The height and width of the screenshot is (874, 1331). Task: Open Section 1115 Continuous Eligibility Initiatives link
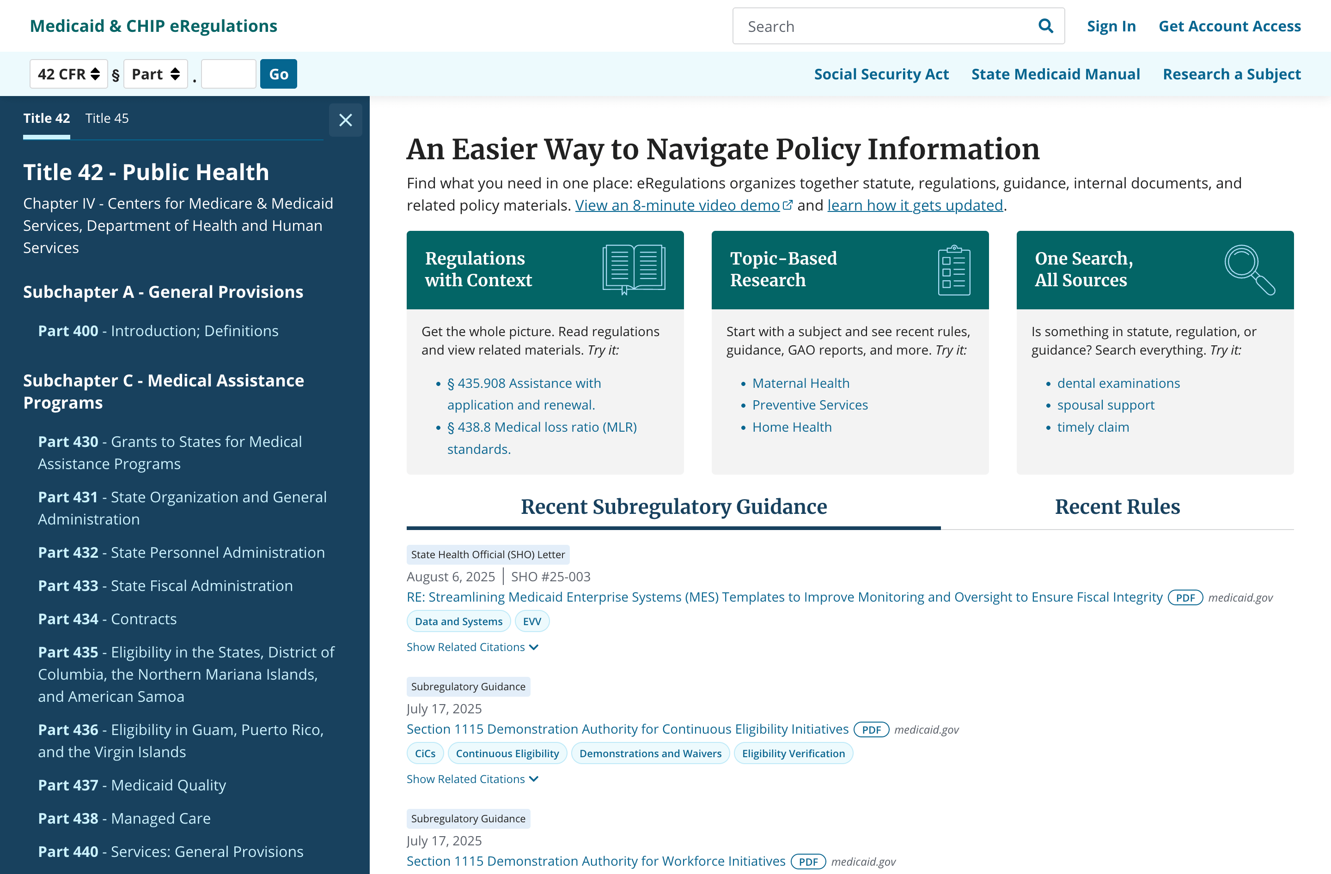pyautogui.click(x=628, y=729)
